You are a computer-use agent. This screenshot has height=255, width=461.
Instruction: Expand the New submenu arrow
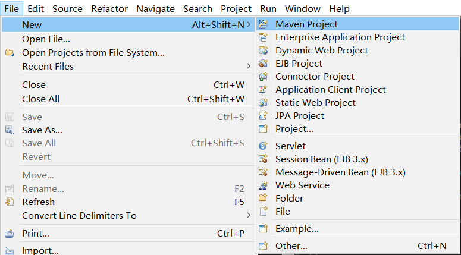tap(249, 24)
